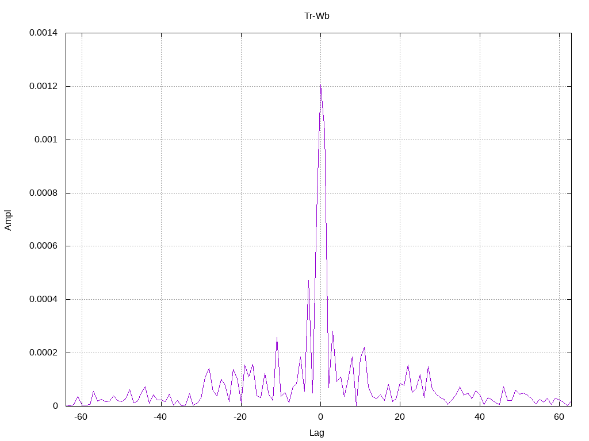The image size is (589, 441).
Task: Click the "Lag" x-axis label
Action: pos(317,432)
